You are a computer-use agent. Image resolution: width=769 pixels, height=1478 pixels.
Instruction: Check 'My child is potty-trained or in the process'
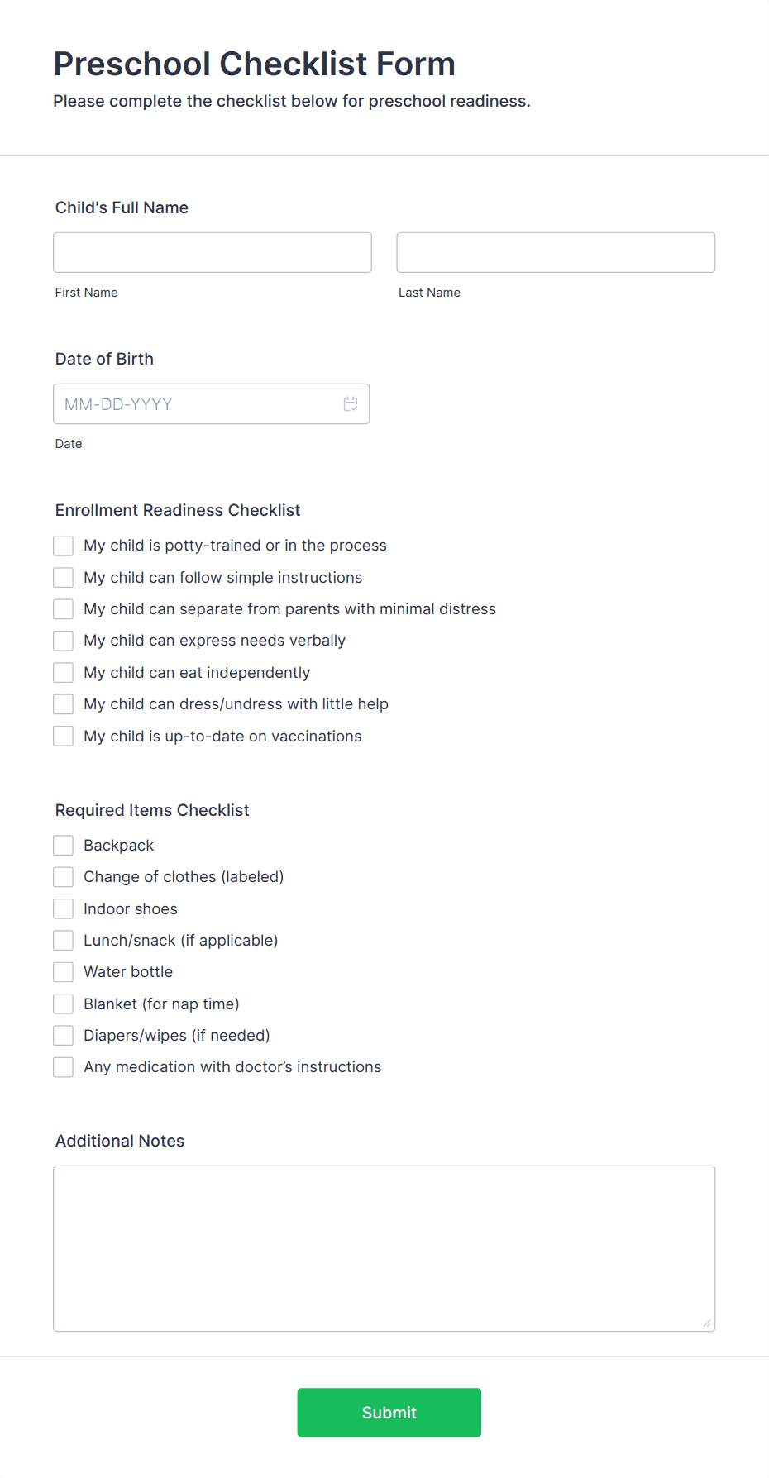[64, 546]
